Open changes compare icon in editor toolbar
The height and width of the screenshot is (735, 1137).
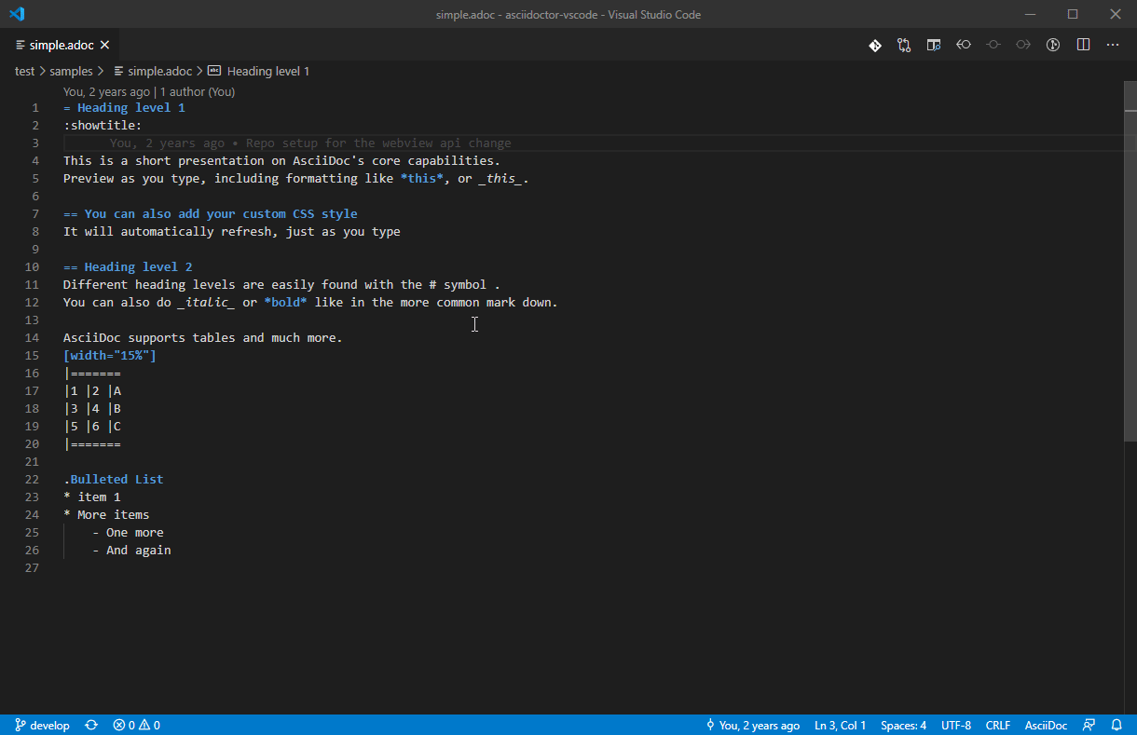[904, 45]
